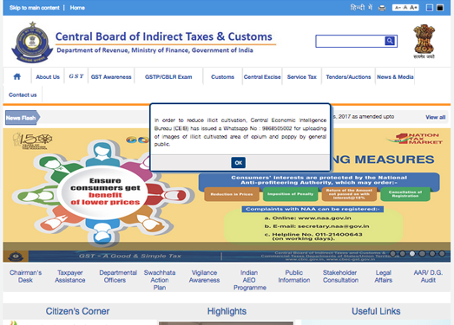454x325 pixels.
Task: Select the first banner carousel dot
Action: click(x=392, y=254)
